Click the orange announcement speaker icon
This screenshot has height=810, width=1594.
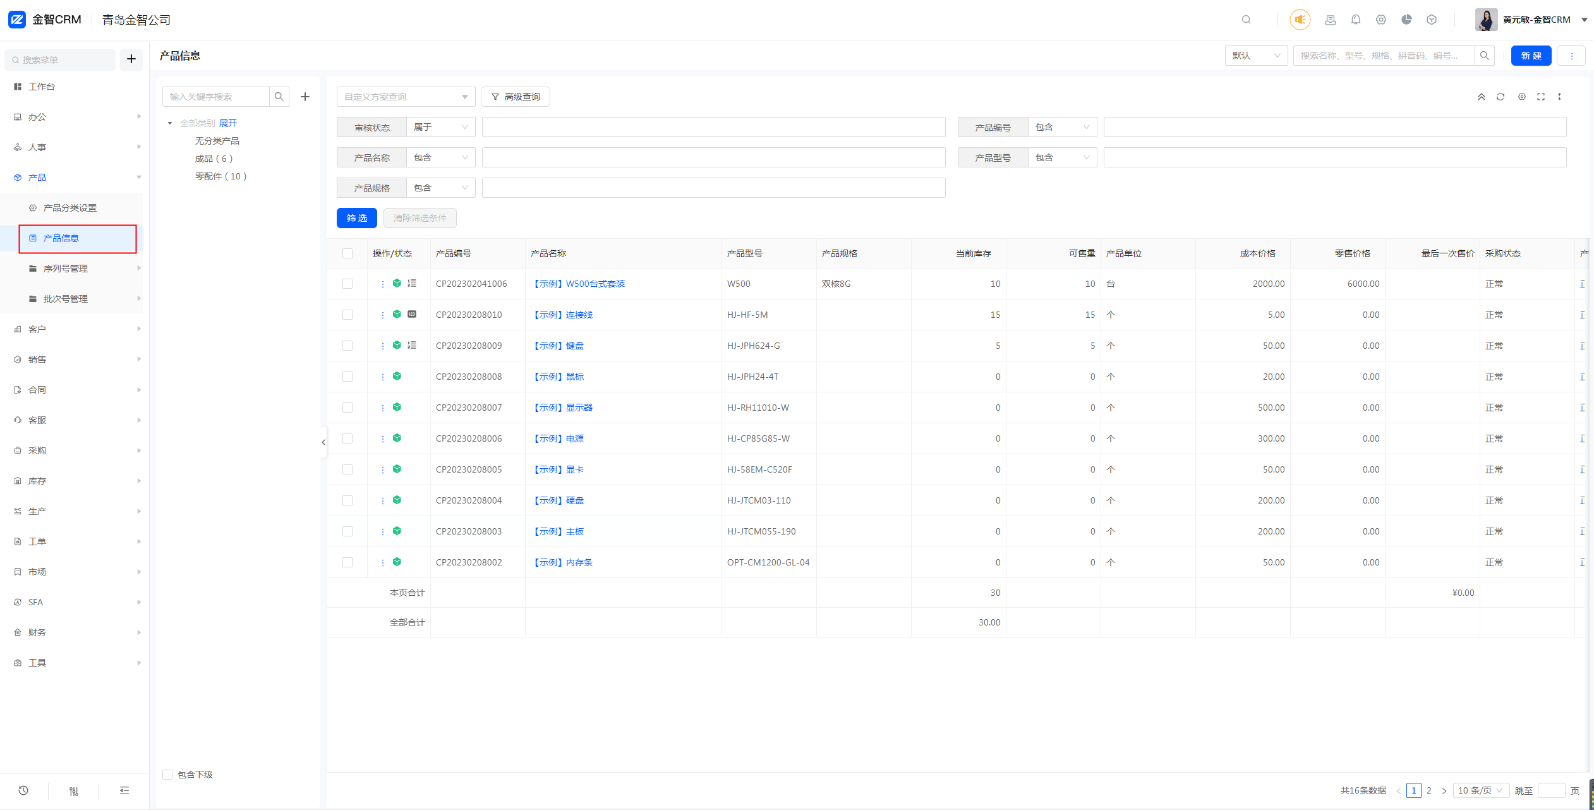[x=1300, y=20]
